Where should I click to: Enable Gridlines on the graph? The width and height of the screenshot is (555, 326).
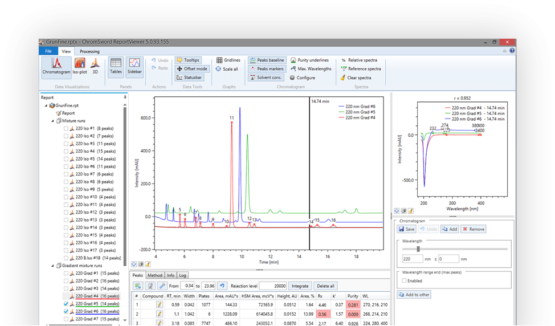[x=228, y=60]
